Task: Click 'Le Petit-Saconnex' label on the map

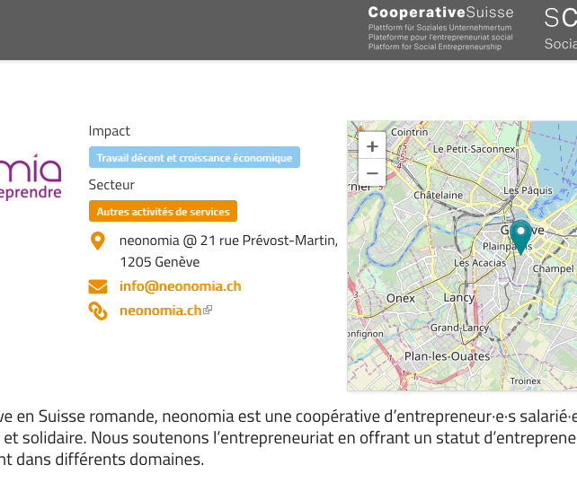Action: [474, 149]
